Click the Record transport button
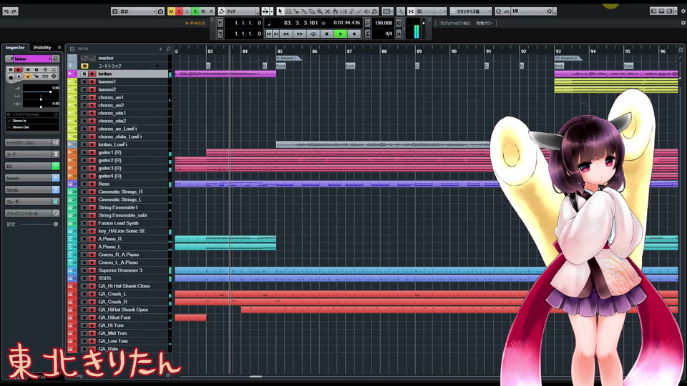The width and height of the screenshot is (687, 386). pyautogui.click(x=354, y=34)
